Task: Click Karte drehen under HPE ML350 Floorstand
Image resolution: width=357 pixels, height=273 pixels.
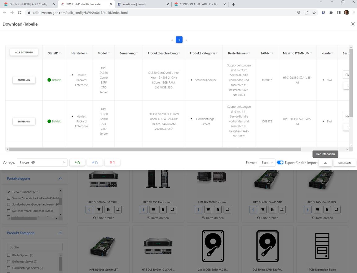Action: coord(158,218)
